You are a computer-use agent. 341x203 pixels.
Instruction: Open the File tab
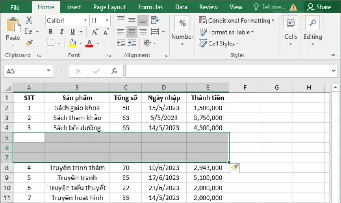[15, 7]
